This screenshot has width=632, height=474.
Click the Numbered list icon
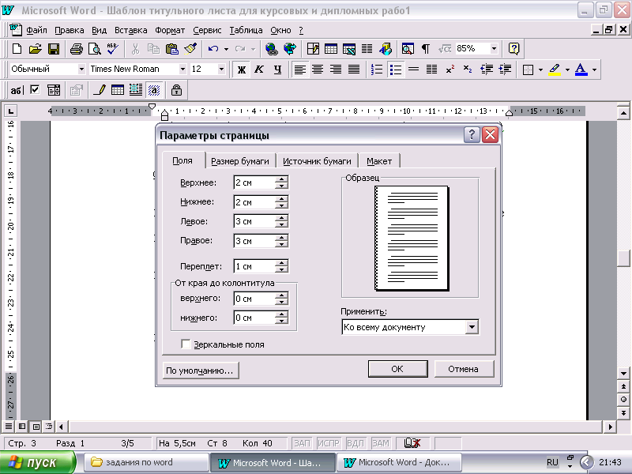coord(377,70)
